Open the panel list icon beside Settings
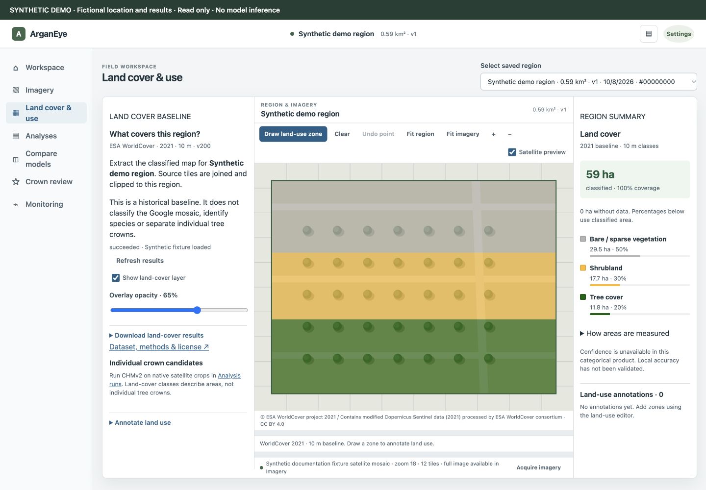 (x=649, y=34)
